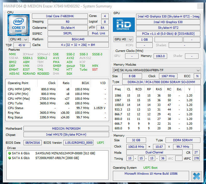Click the PCIe v1.1 DISABLED field
This screenshot has height=184, width=206.
pyautogui.click(x=168, y=33)
